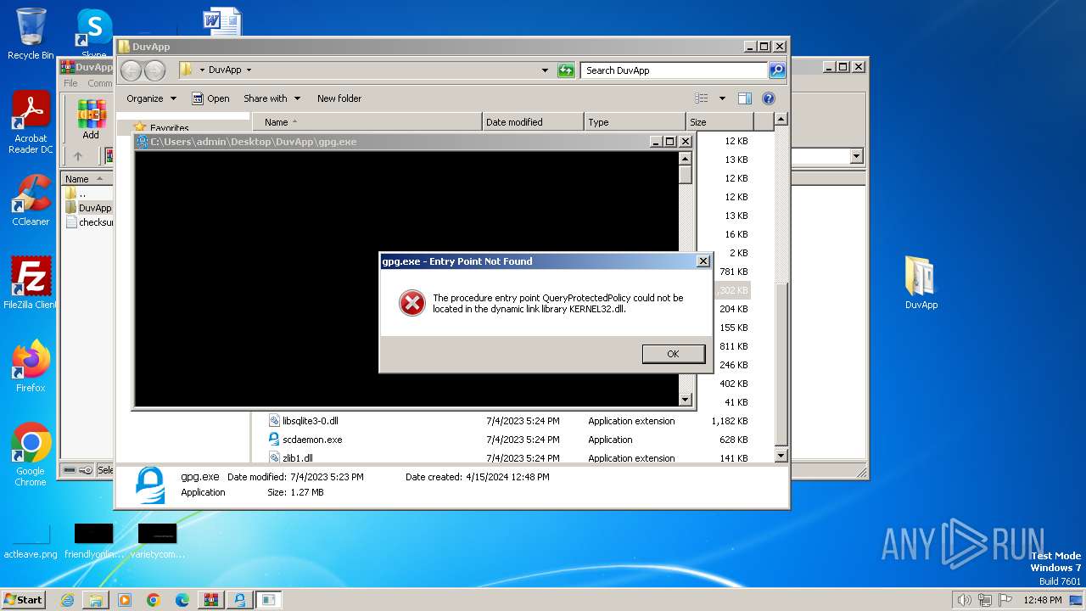Open the Organize menu
The height and width of the screenshot is (611, 1086).
click(x=152, y=98)
